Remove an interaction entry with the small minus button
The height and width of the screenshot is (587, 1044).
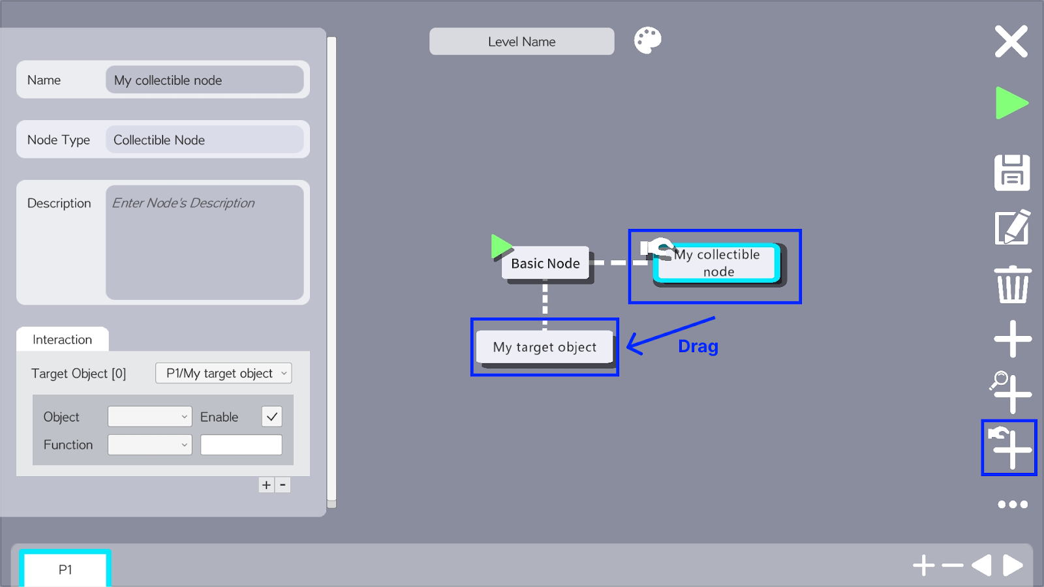tap(283, 485)
